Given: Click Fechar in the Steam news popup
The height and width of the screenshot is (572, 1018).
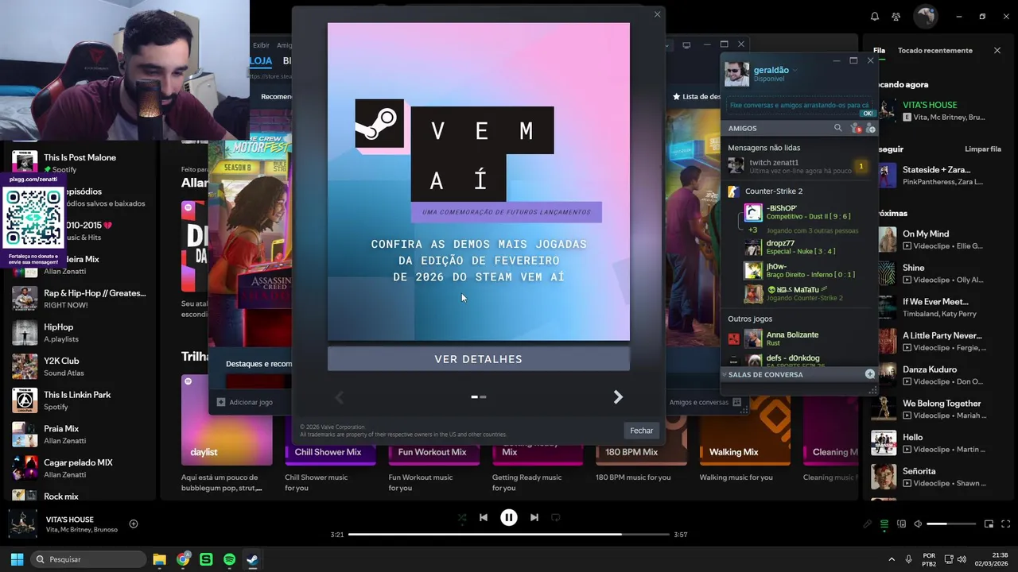Looking at the screenshot, I should click(x=642, y=431).
